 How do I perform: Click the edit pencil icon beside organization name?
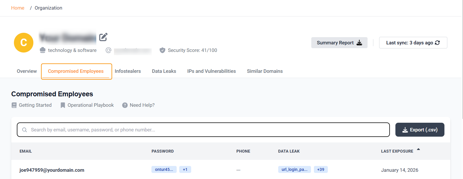coord(103,37)
